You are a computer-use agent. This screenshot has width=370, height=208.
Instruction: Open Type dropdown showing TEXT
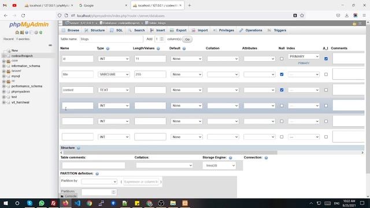114,90
